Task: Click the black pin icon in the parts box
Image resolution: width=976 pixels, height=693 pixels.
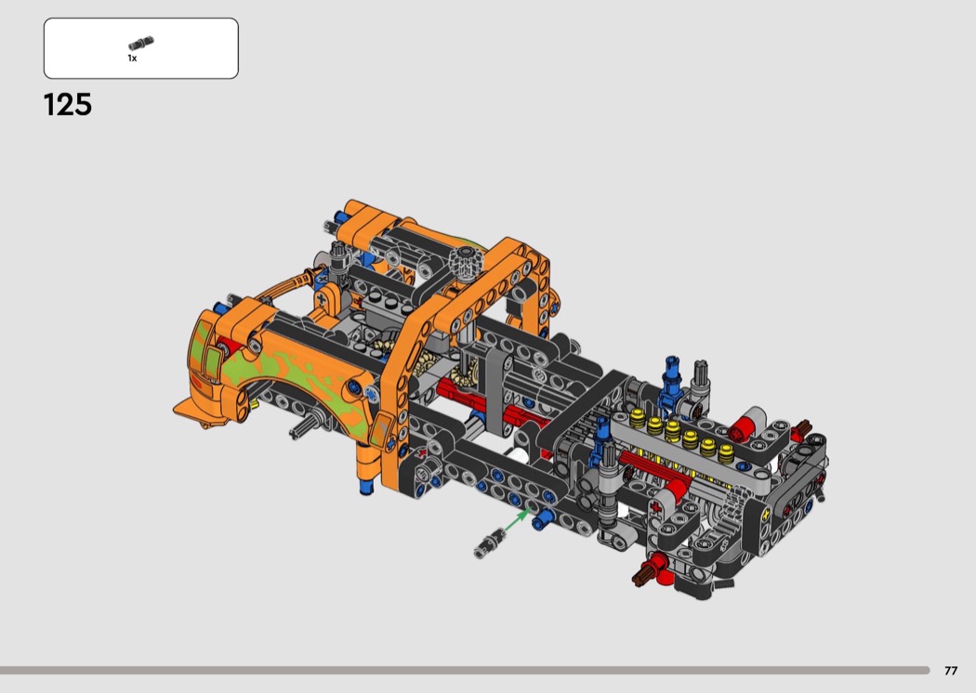Action: pos(141,43)
